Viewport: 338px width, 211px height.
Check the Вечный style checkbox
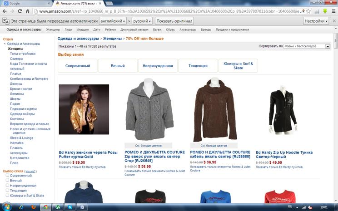pyautogui.click(x=7, y=180)
